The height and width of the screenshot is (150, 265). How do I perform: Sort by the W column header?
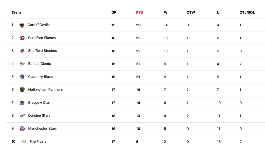click(166, 12)
